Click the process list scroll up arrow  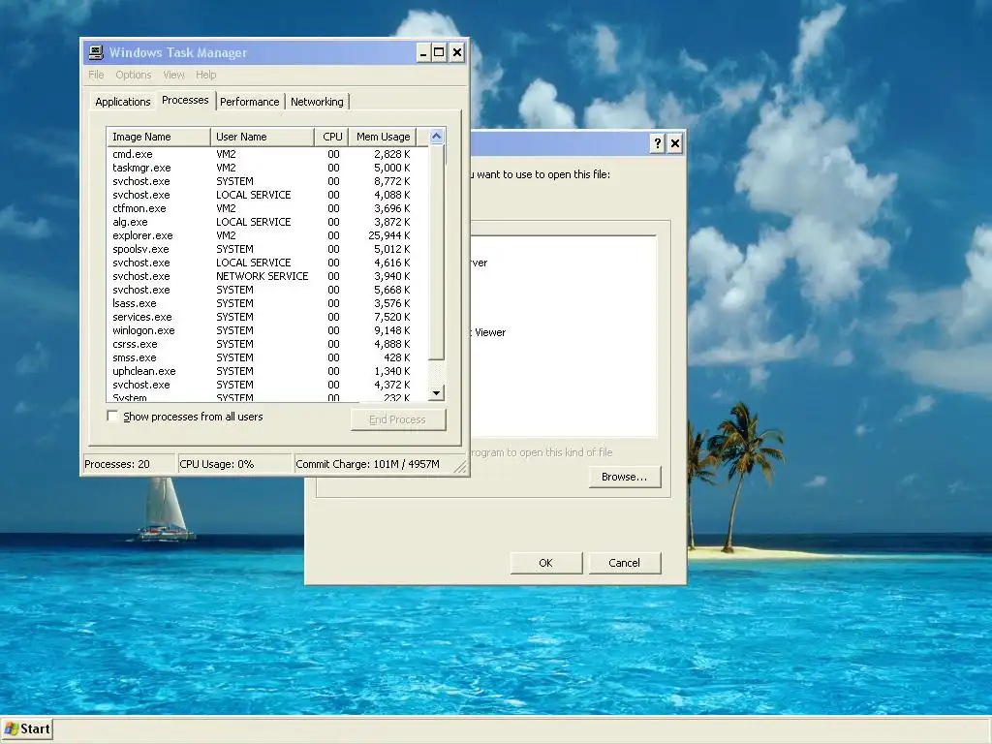pos(437,136)
